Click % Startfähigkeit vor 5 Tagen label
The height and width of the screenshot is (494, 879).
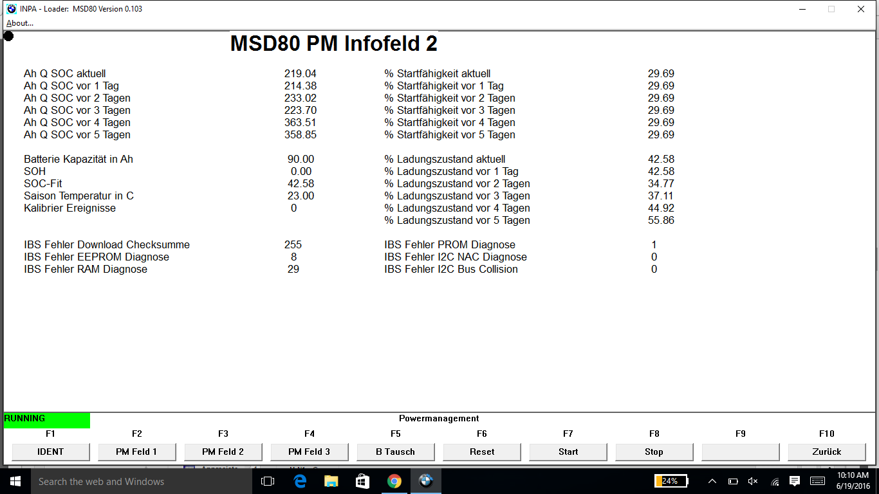(x=450, y=135)
